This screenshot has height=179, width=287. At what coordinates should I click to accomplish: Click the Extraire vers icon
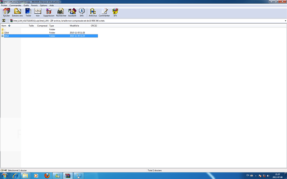click(x=17, y=12)
